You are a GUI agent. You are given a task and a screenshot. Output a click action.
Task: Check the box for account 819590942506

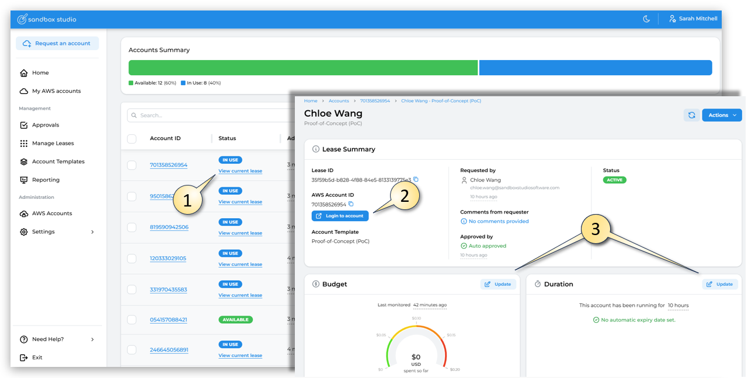(132, 227)
